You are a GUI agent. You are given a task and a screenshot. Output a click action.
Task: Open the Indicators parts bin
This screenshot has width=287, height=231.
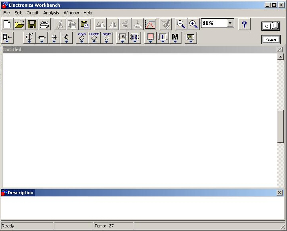tap(150, 38)
